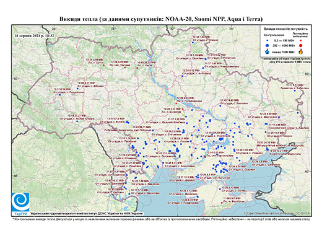322x228 pixels.
Task: Click the map title about heat emissions
Action: 161,19
